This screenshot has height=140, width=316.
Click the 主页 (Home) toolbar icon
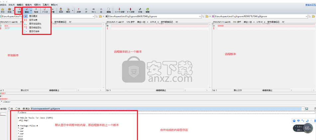[3, 11]
